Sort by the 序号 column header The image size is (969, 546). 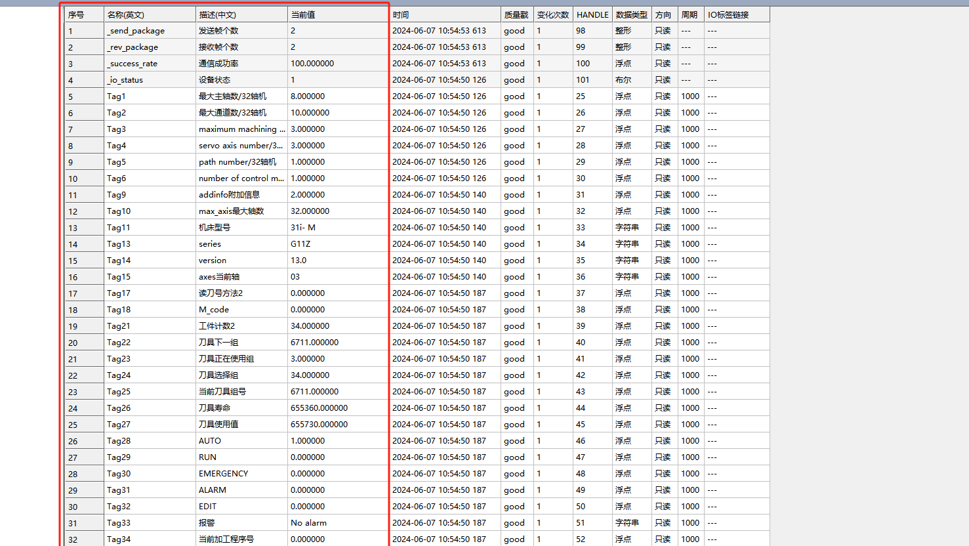click(x=84, y=14)
